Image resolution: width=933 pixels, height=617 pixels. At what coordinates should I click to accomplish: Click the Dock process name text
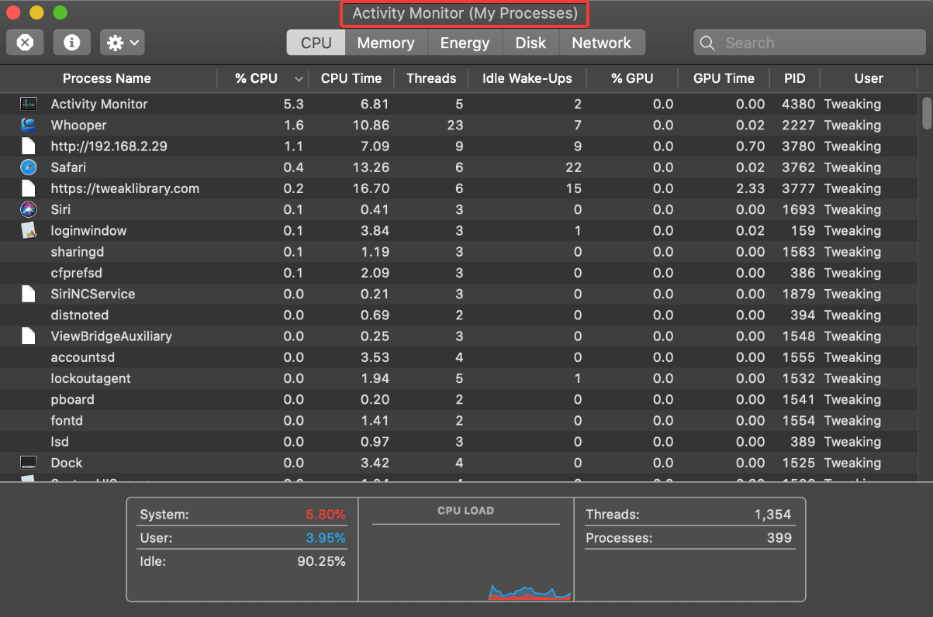(67, 463)
